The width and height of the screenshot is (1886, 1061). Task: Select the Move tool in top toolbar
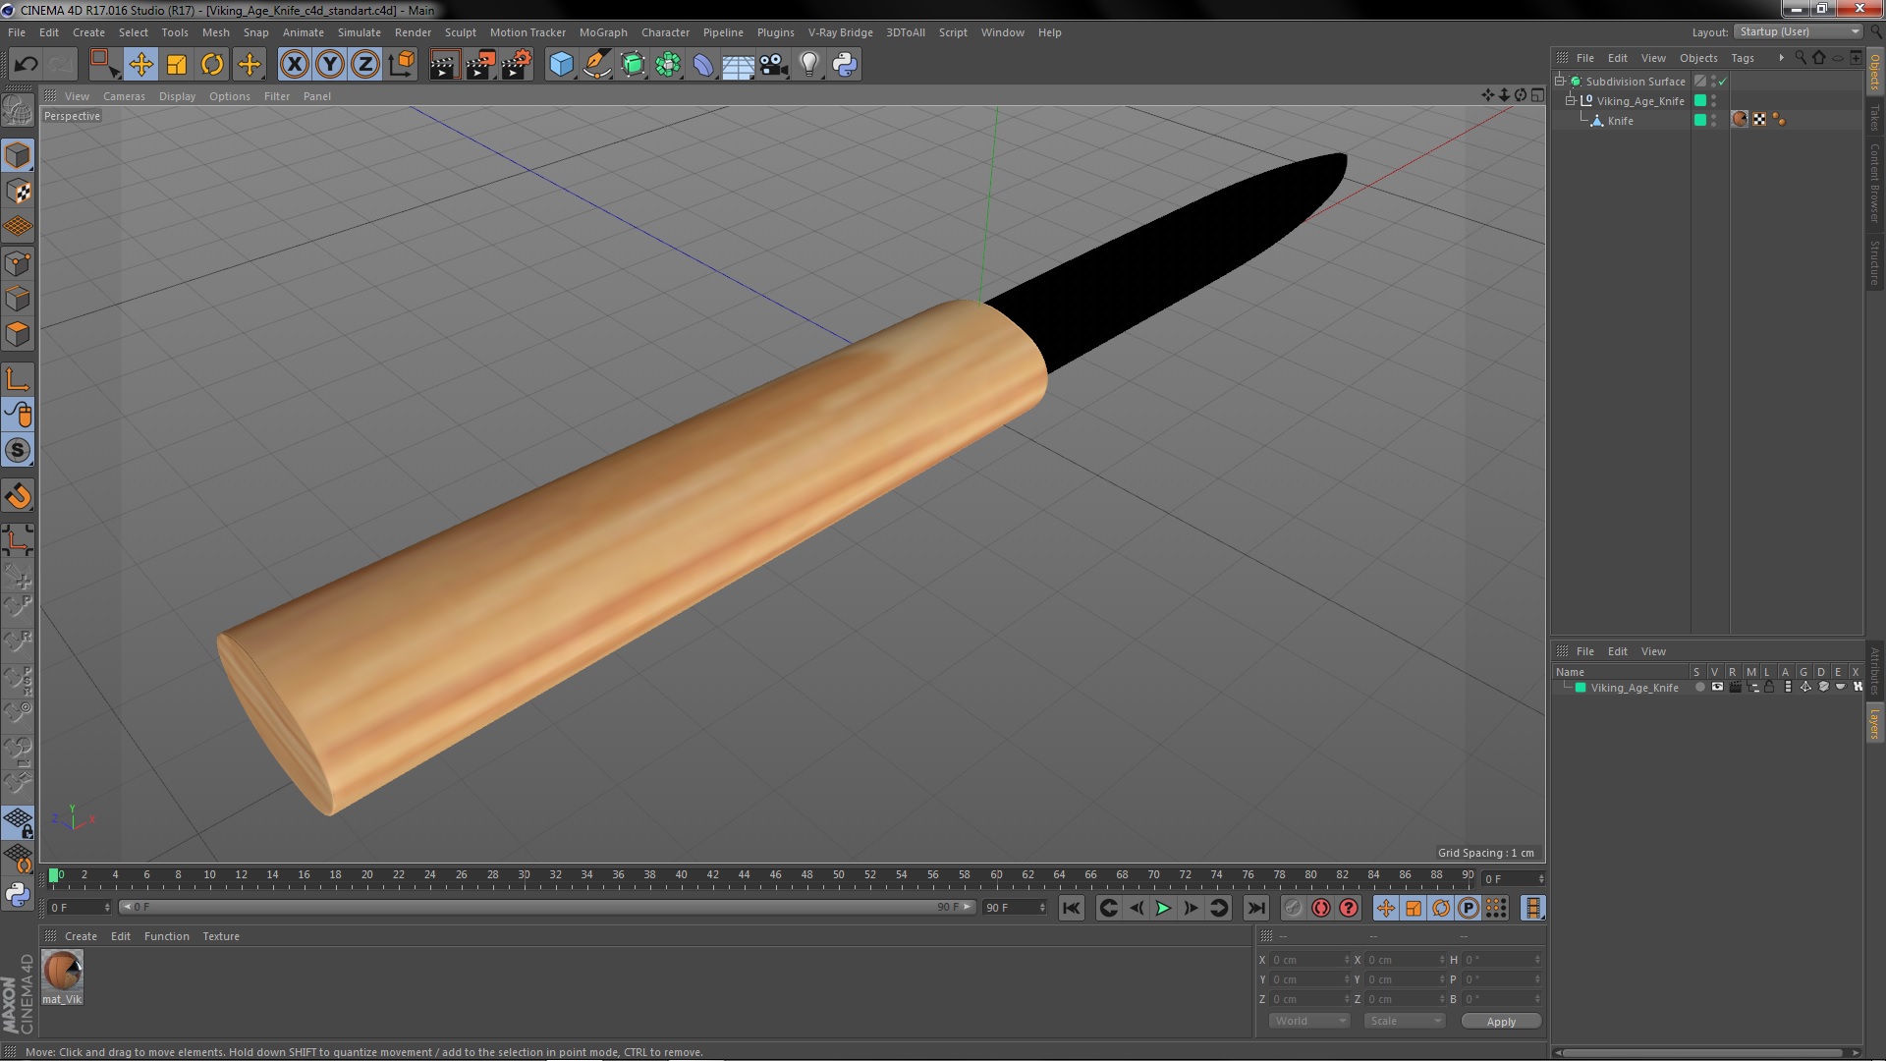coord(140,65)
